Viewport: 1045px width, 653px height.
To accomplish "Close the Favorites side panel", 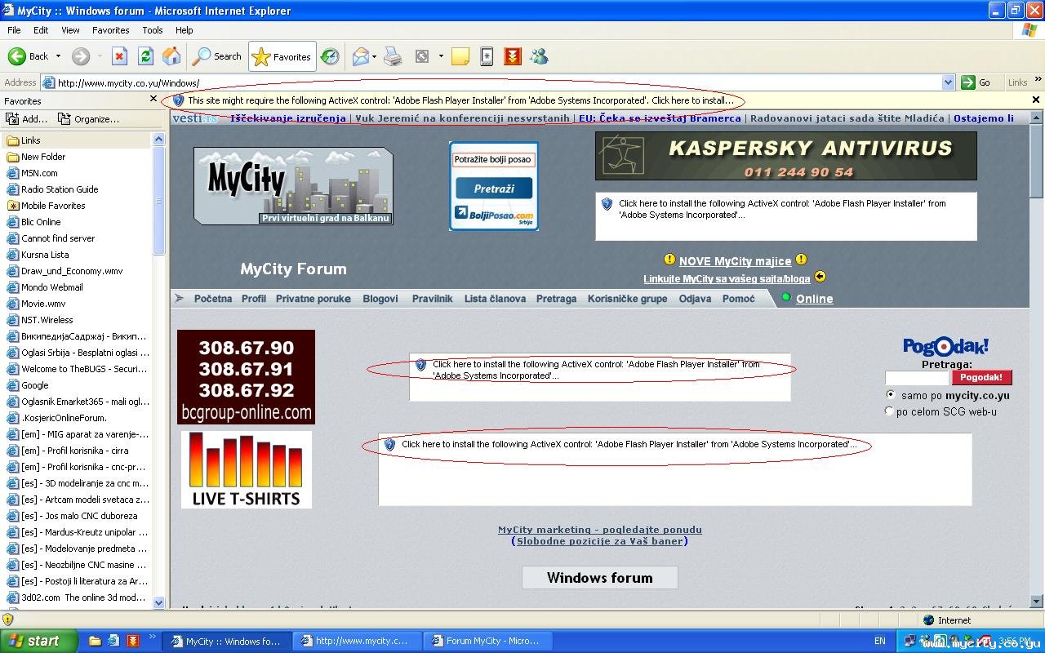I will 153,99.
